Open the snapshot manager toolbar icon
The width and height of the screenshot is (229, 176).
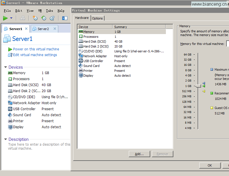52,18
